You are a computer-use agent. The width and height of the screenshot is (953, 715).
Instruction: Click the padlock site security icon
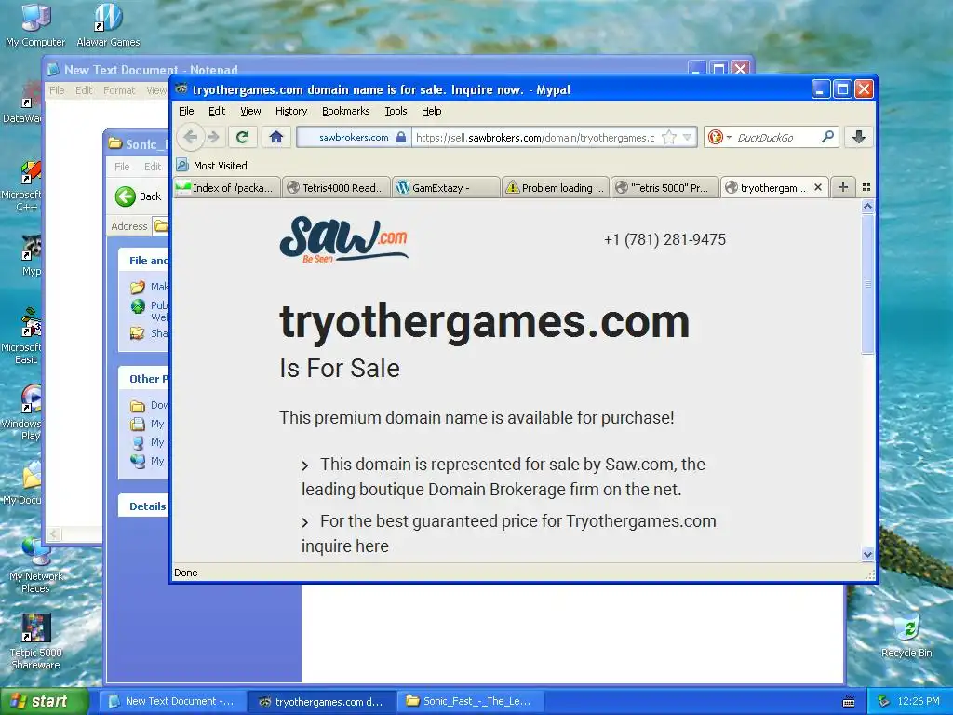tap(401, 138)
